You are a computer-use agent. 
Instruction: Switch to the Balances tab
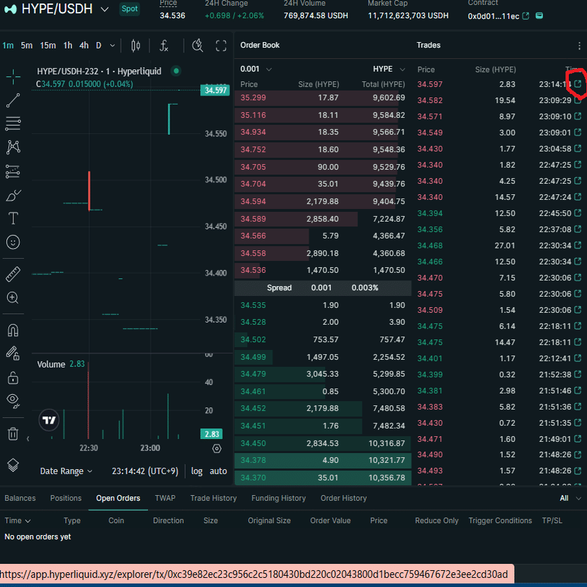pyautogui.click(x=20, y=498)
